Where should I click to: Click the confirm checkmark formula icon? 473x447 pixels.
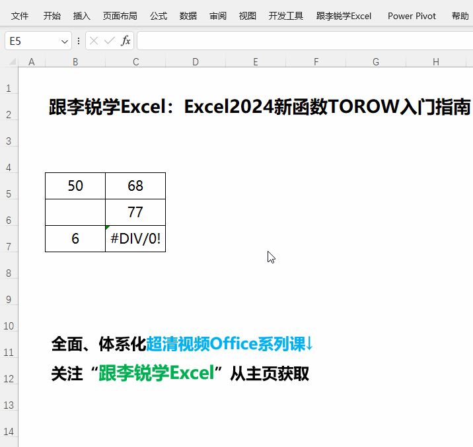tap(110, 41)
